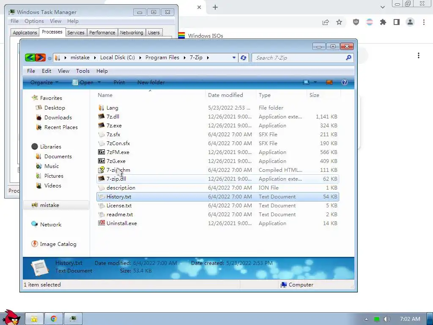Open Options menu in Windows Task Manager
Screen dimensions: 433x325
coord(34,21)
